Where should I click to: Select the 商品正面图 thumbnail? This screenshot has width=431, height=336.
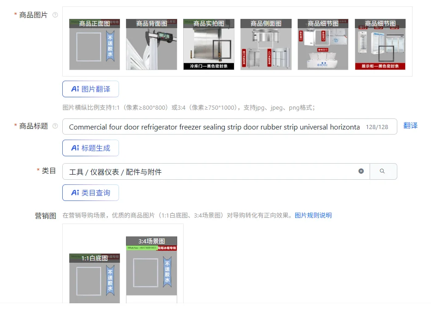coord(95,44)
